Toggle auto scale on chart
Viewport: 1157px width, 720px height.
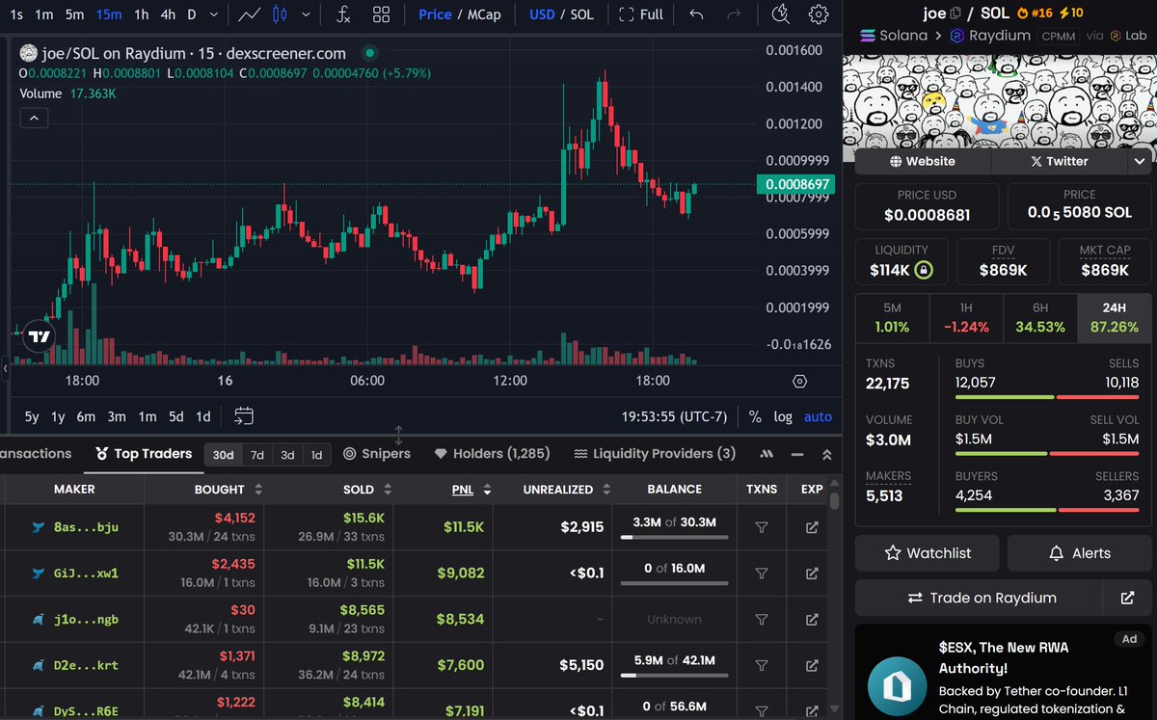pyautogui.click(x=818, y=416)
